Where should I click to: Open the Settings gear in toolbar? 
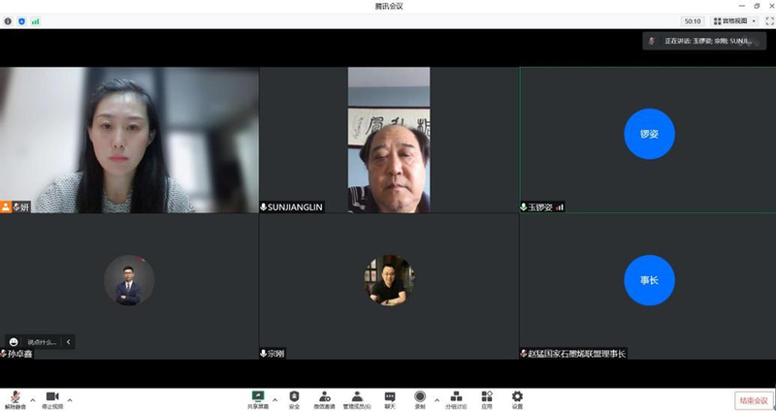517,398
